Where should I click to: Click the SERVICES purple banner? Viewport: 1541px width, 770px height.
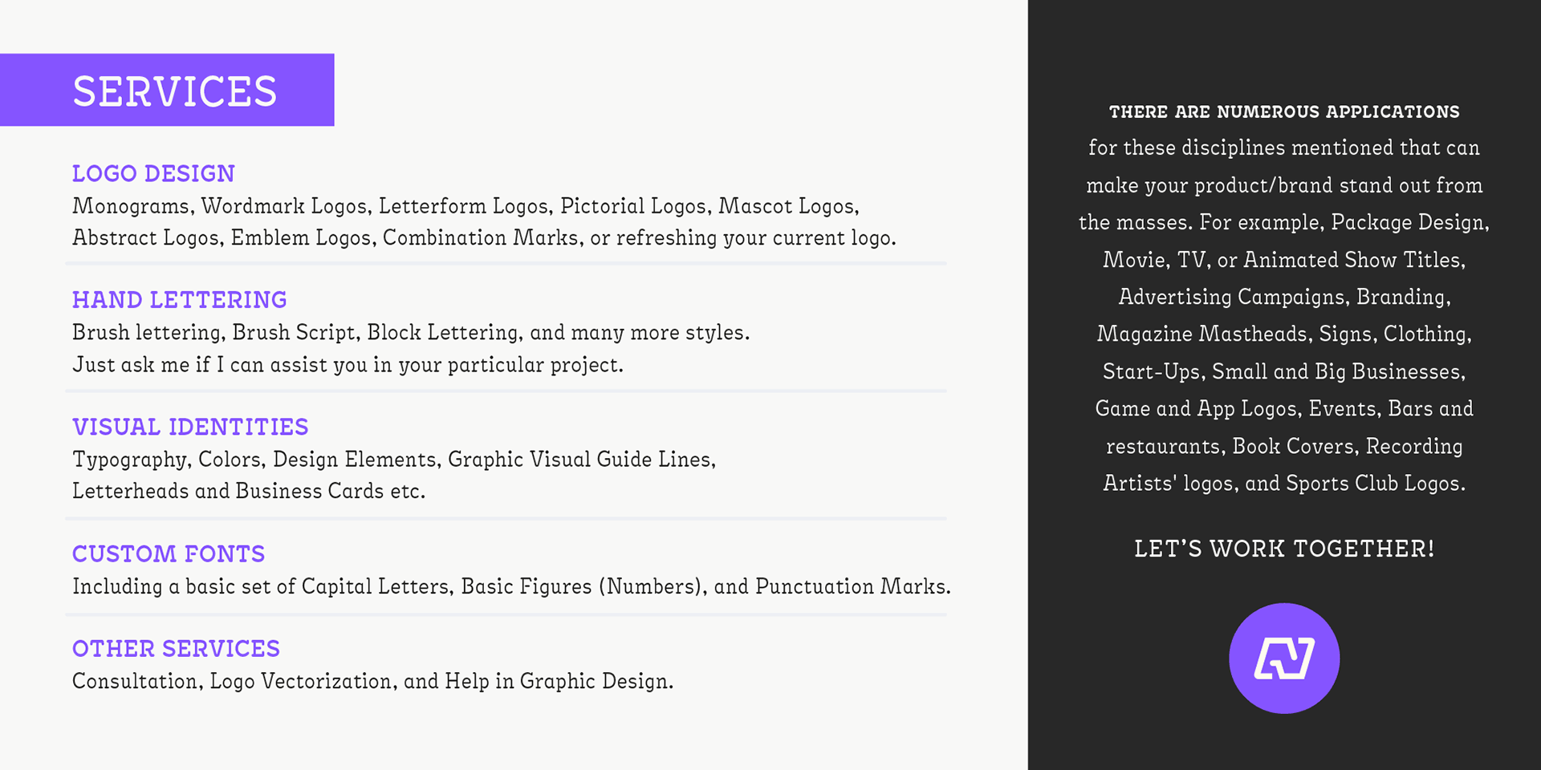click(167, 90)
